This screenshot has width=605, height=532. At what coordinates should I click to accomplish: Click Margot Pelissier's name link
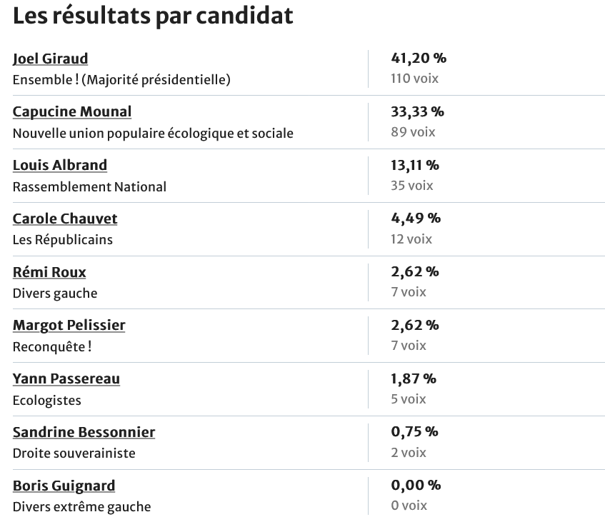[69, 325]
